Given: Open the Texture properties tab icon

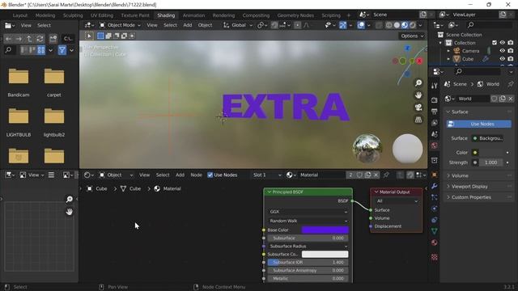Looking at the screenshot, I should (435, 257).
